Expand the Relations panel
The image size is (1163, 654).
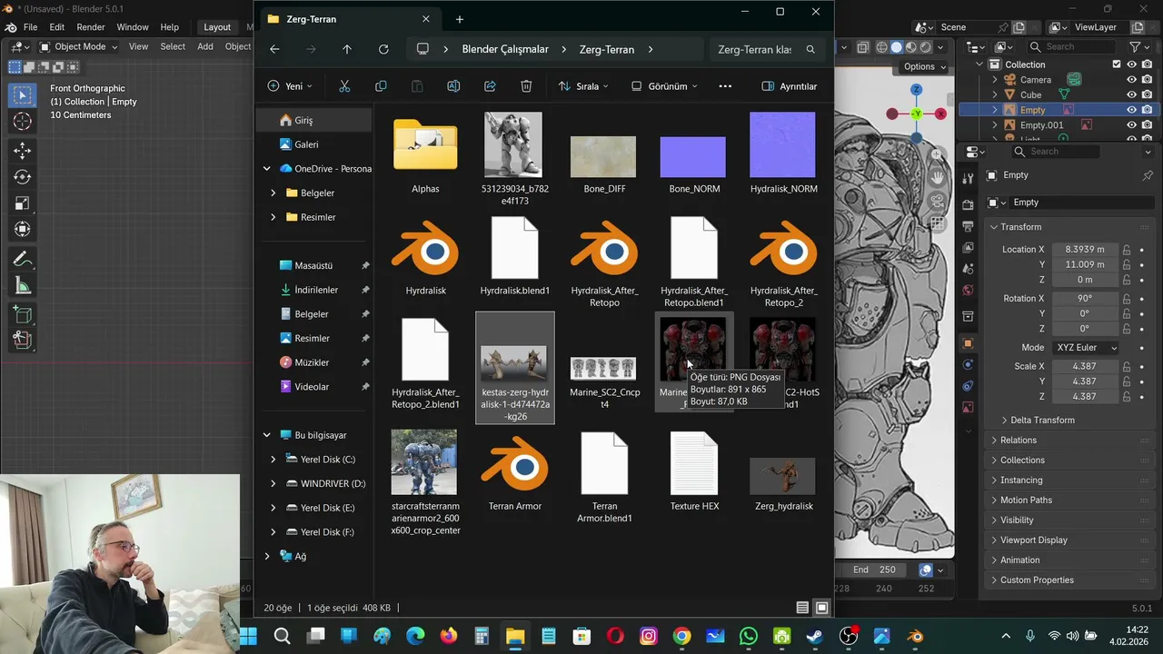(1018, 441)
